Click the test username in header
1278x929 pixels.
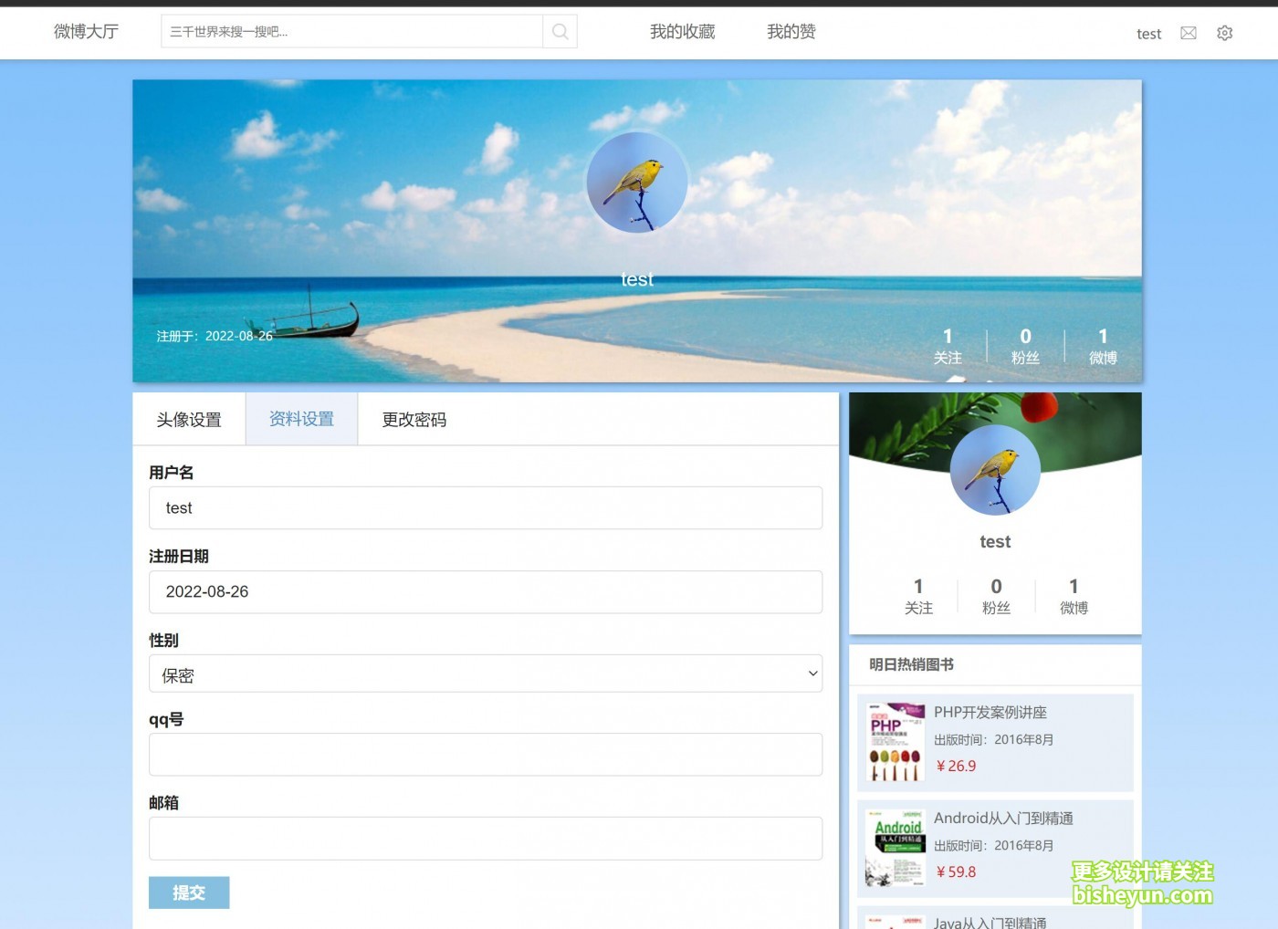[1148, 34]
